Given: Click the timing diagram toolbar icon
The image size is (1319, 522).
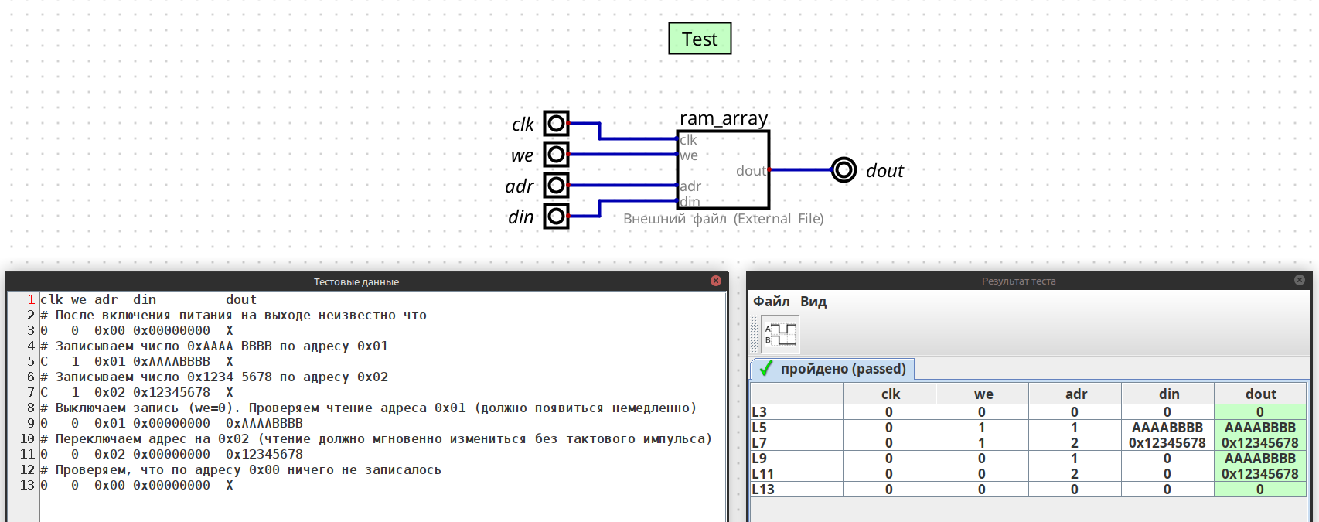Looking at the screenshot, I should (780, 334).
